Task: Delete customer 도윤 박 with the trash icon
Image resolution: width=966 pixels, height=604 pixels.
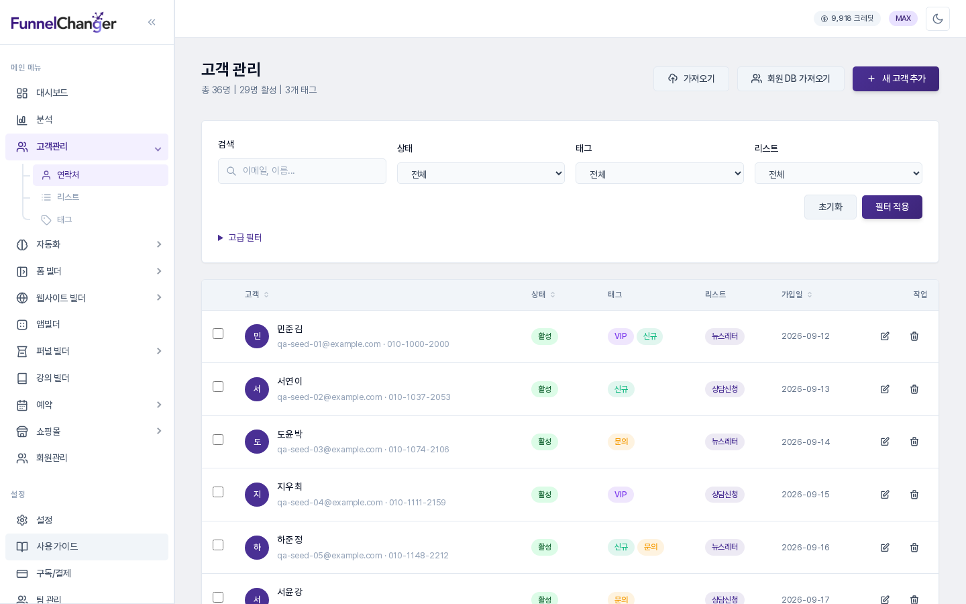Action: click(914, 442)
